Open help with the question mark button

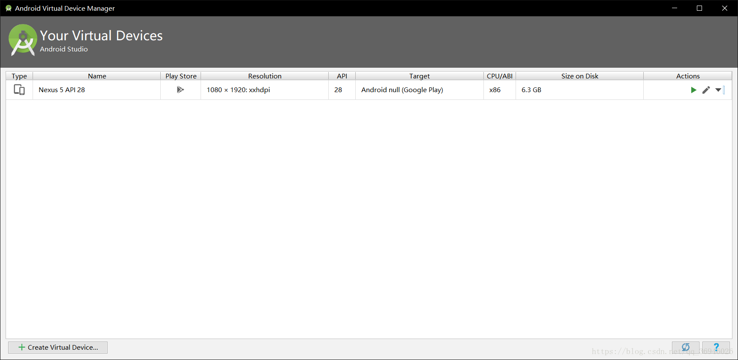coord(716,347)
